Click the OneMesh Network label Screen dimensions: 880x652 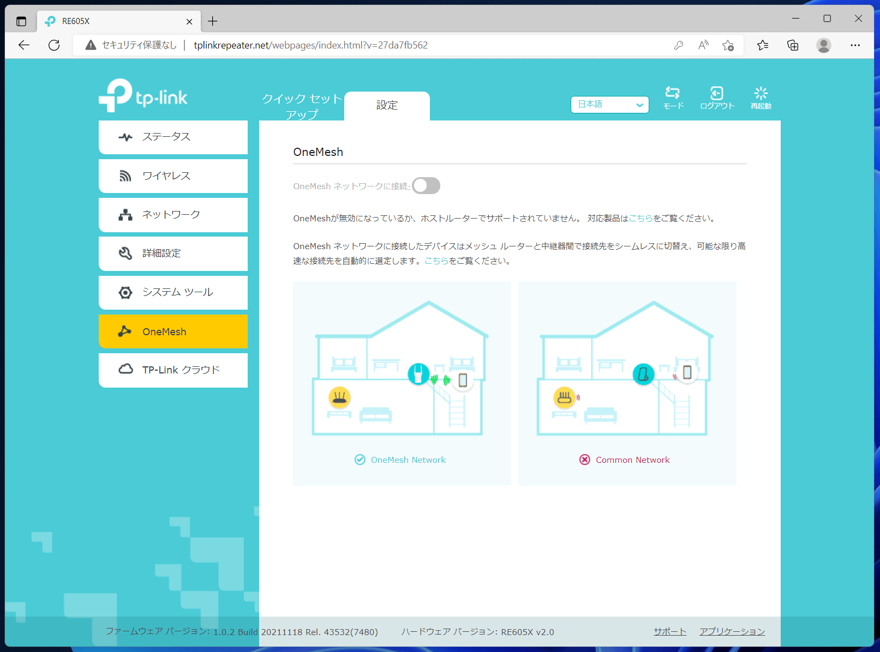coord(408,460)
